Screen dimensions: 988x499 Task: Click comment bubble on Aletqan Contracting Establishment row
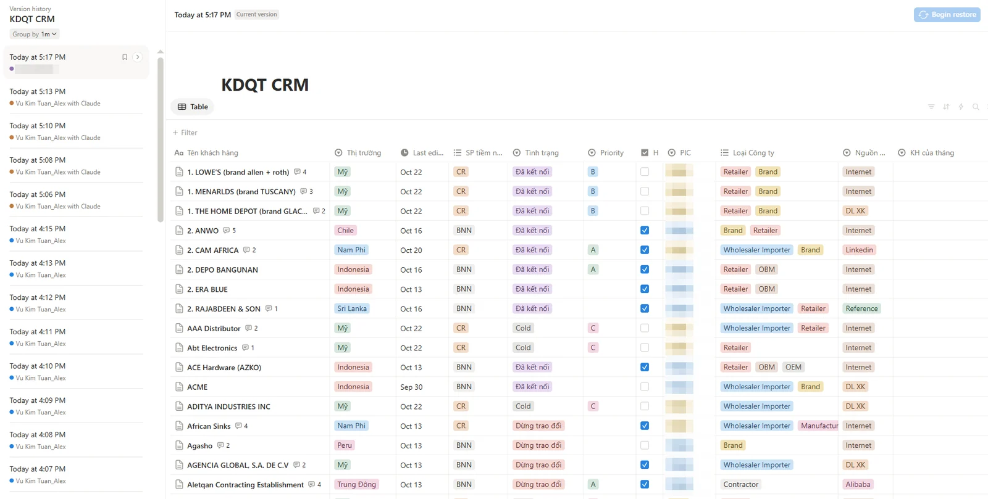[311, 485]
